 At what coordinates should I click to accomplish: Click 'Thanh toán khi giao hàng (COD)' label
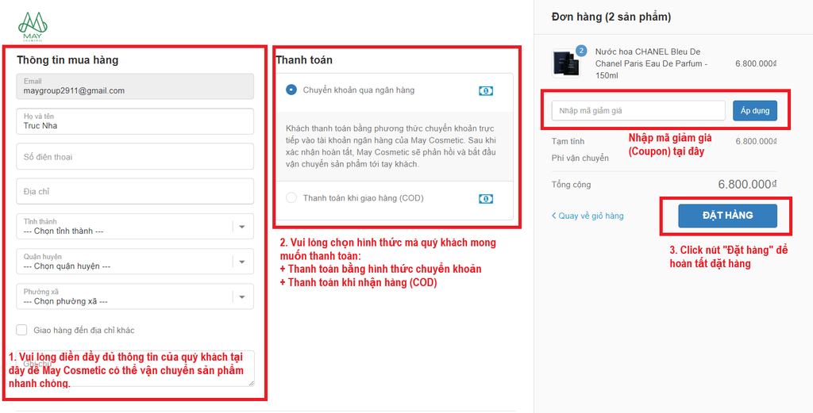point(364,197)
